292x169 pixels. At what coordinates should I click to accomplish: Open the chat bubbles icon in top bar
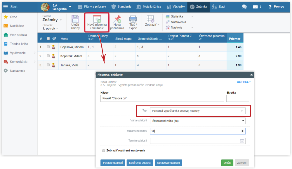(244, 7)
